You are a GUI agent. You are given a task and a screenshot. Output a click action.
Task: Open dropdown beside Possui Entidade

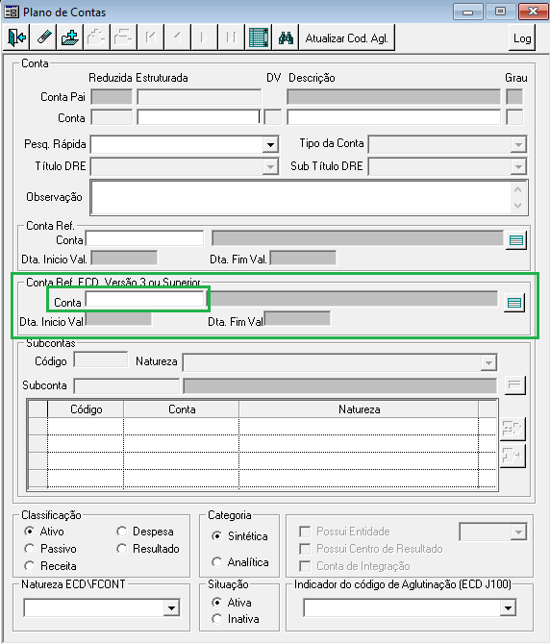tap(518, 533)
